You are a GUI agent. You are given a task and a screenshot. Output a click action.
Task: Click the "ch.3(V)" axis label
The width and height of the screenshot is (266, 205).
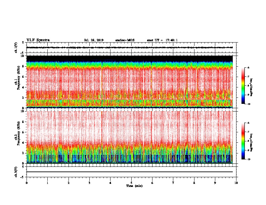click(x=16, y=172)
